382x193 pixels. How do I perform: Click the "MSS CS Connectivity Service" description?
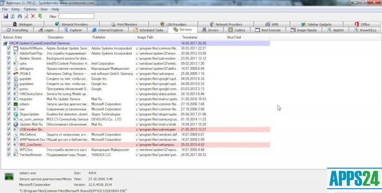(x=67, y=119)
